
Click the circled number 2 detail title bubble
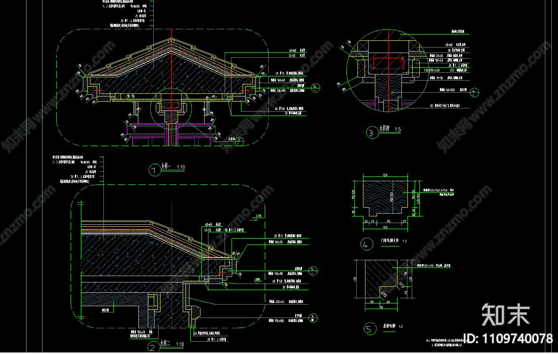pyautogui.click(x=154, y=347)
